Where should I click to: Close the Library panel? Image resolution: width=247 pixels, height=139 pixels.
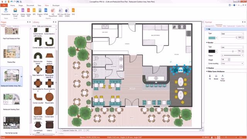56,22
